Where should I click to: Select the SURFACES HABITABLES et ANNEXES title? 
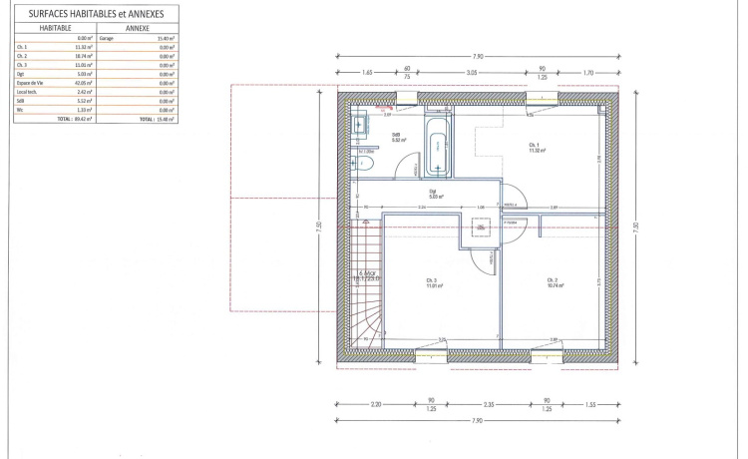[x=94, y=14]
